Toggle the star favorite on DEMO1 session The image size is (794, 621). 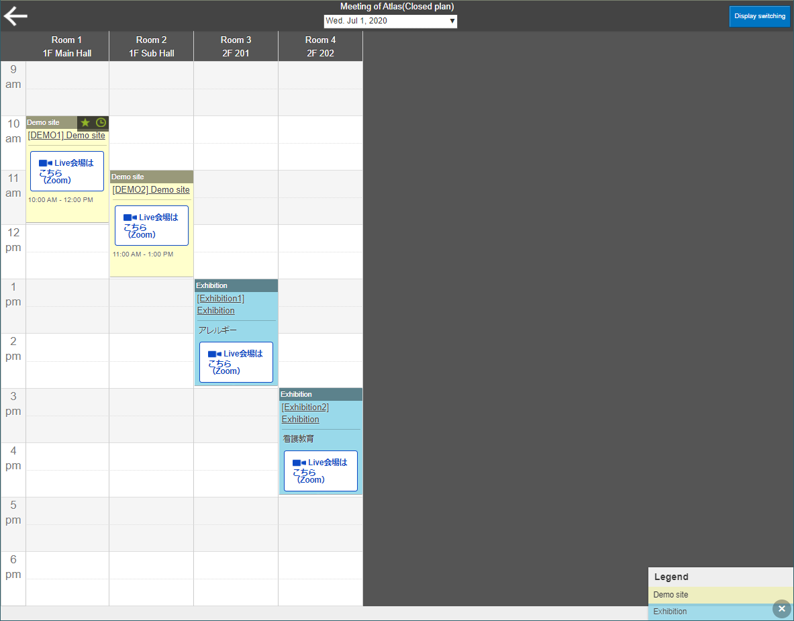(x=85, y=122)
